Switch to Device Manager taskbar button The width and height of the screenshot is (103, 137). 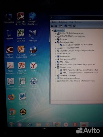[x=84, y=125]
